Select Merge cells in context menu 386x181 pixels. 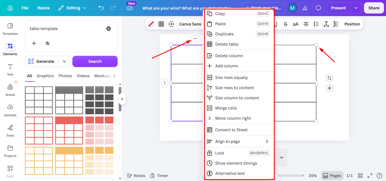[x=239, y=108]
